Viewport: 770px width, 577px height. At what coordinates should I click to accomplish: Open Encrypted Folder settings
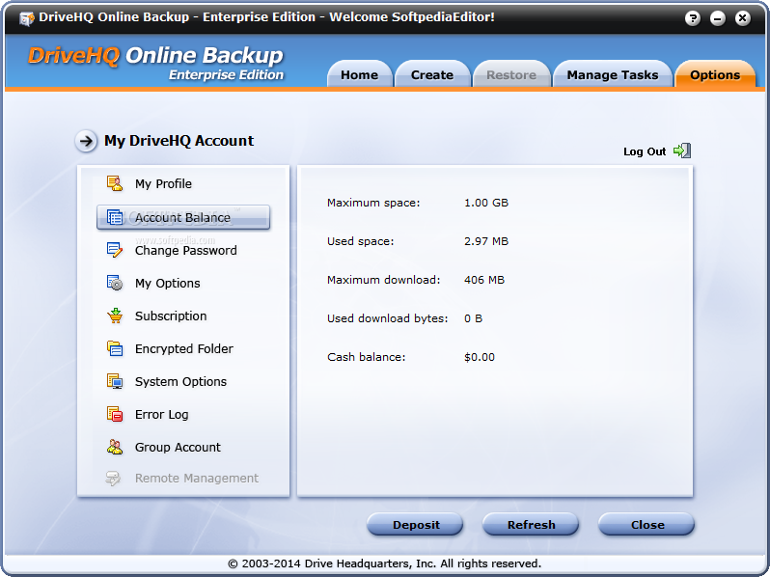(x=183, y=348)
